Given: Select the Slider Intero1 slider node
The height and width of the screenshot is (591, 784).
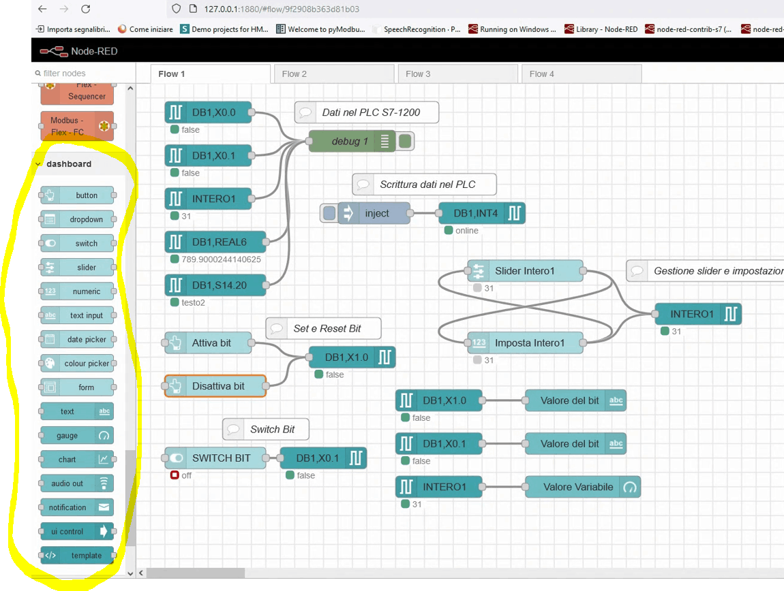Looking at the screenshot, I should (525, 271).
